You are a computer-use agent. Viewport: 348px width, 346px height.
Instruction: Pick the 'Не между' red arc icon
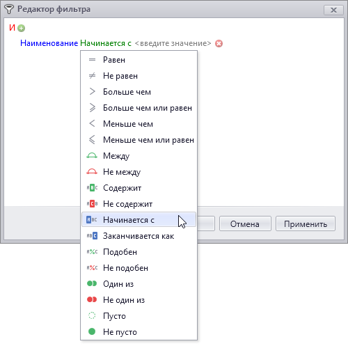click(92, 172)
